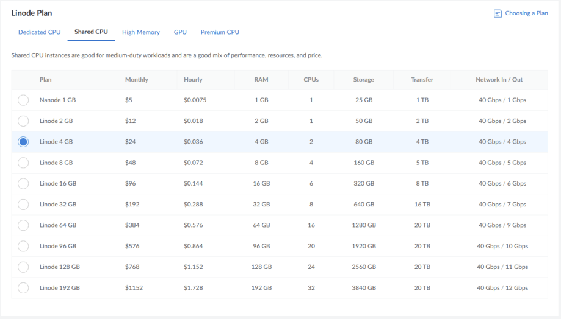Click the Network In / Out column header
561x319 pixels.
click(499, 80)
